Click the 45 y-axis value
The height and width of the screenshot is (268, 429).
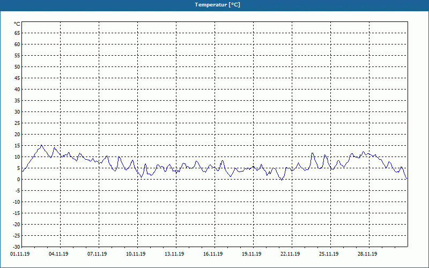point(17,78)
